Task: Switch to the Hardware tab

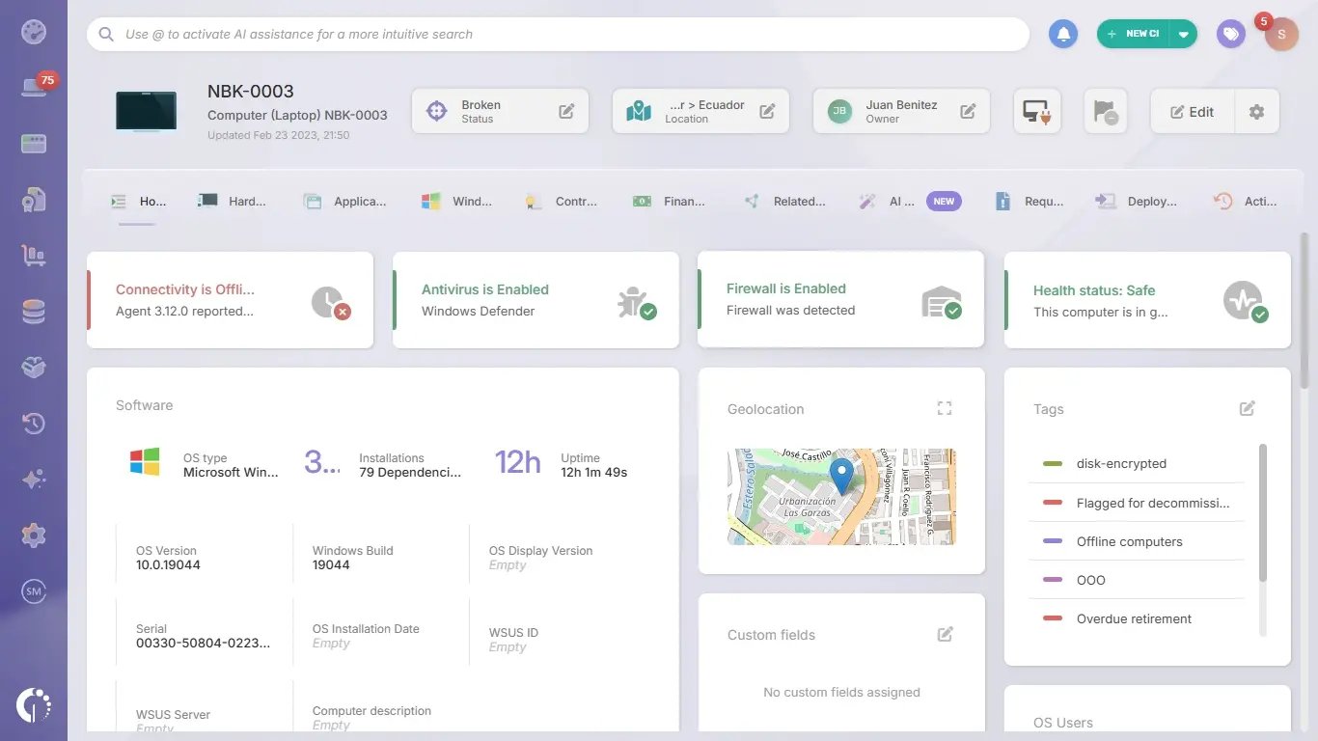Action: click(x=232, y=202)
